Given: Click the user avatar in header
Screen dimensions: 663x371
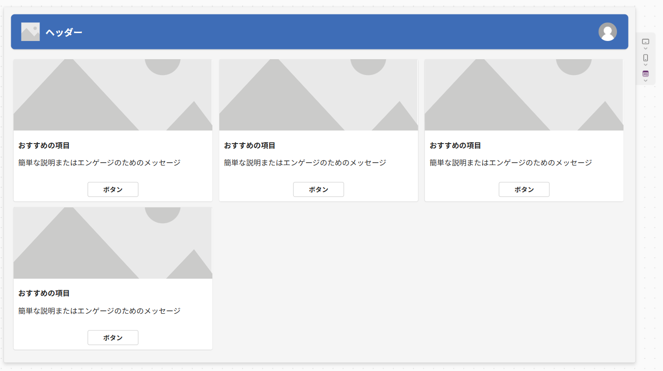Looking at the screenshot, I should pyautogui.click(x=607, y=32).
